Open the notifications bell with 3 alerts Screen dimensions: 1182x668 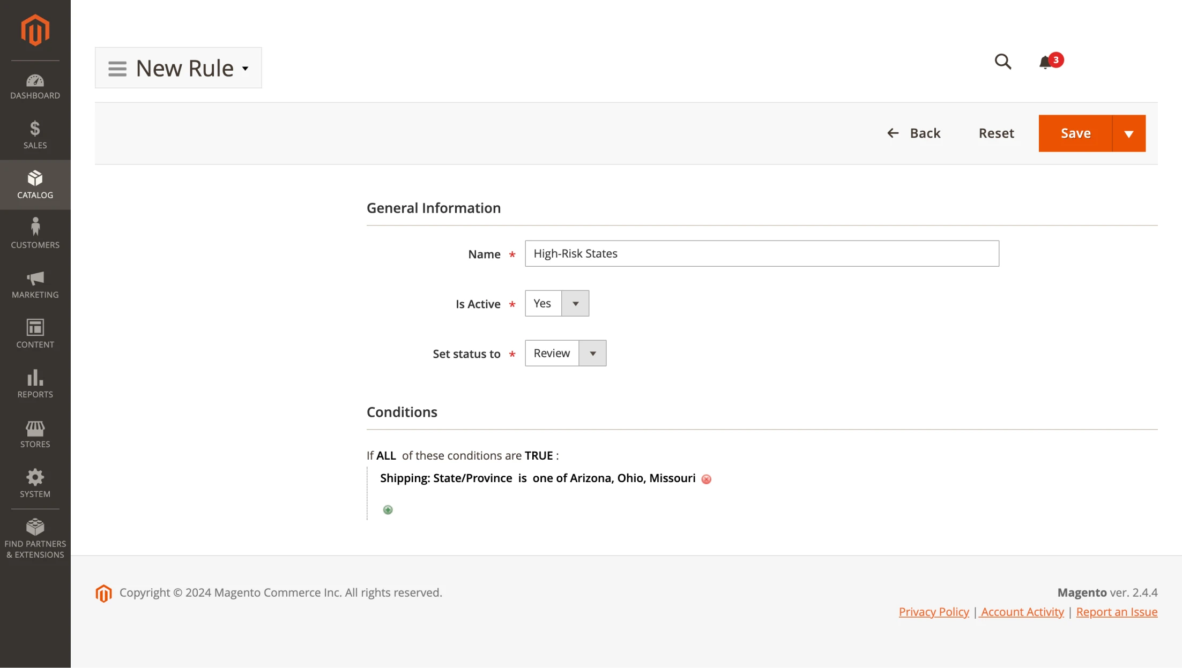1045,62
